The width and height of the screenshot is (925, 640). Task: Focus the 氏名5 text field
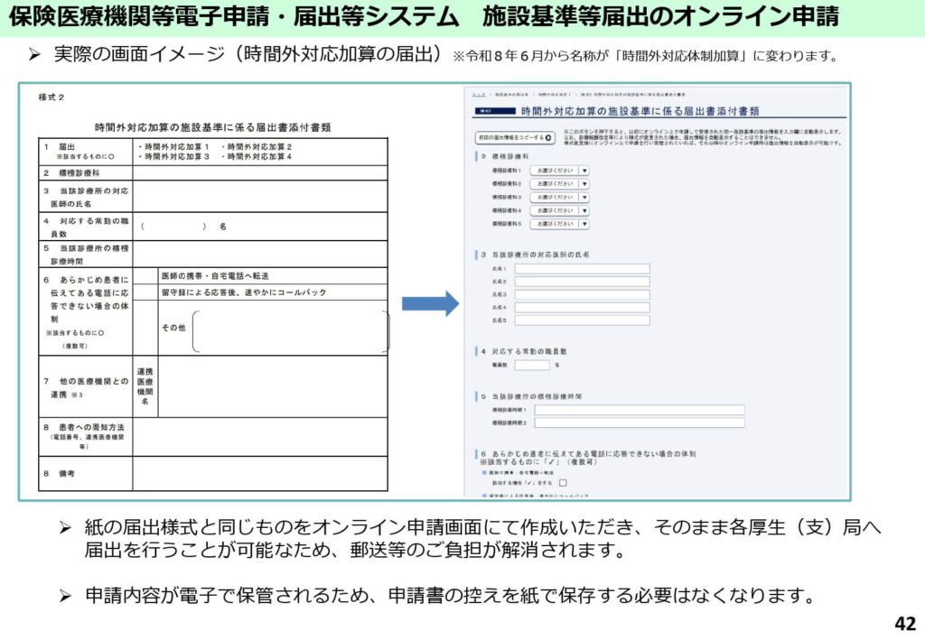coord(582,320)
